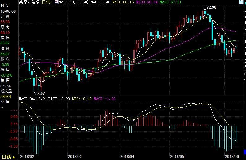246x160 pixels.
Task: Click the MACD axis value -0.37
Action: 13,131
